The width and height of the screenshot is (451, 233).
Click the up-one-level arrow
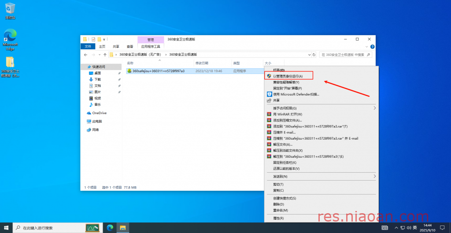(105, 55)
